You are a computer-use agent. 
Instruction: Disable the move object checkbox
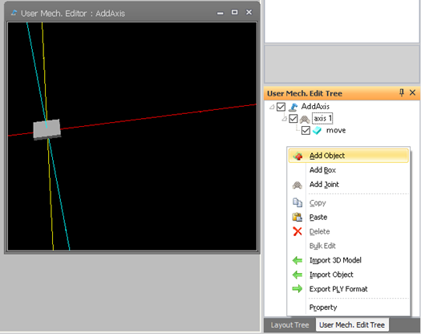[x=306, y=130]
